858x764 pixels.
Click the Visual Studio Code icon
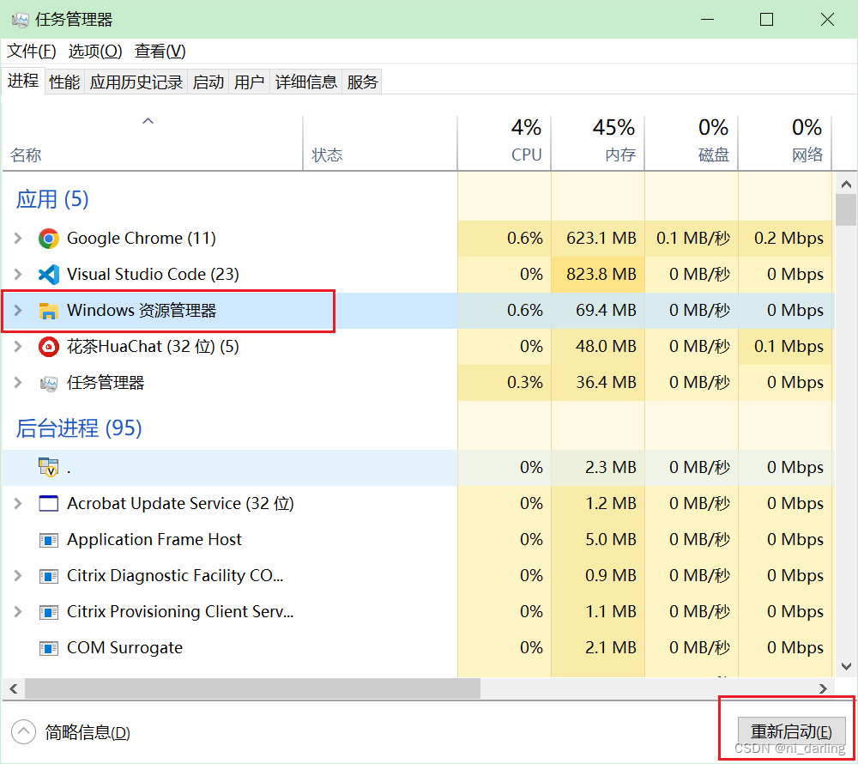[49, 274]
